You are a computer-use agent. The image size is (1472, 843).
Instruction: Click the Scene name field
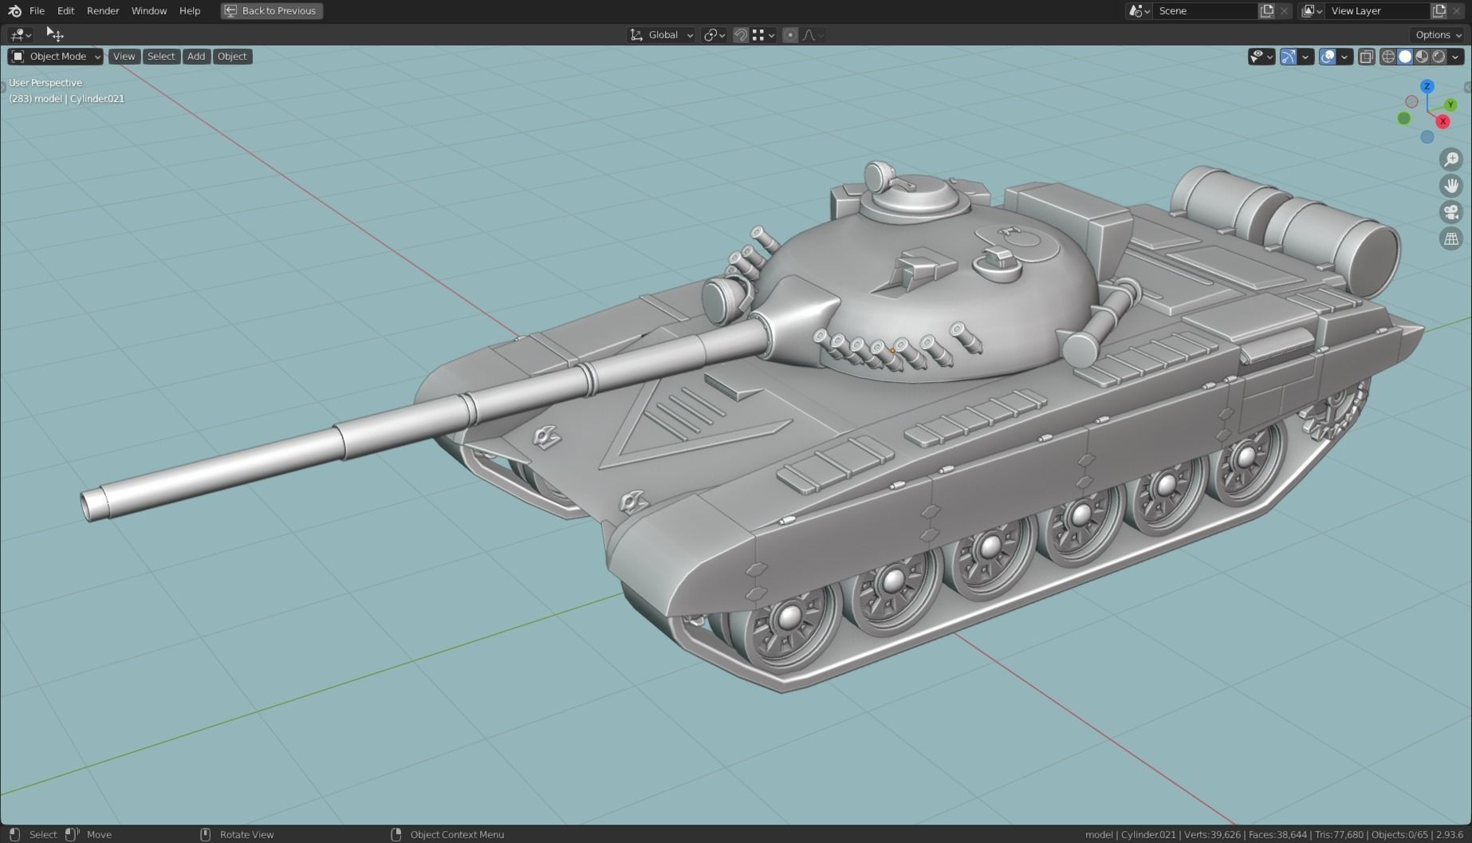click(x=1204, y=11)
